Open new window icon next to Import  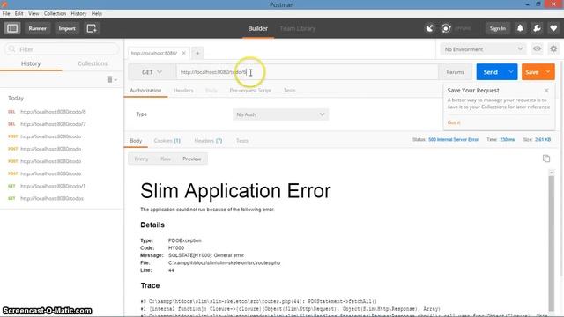tap(92, 28)
